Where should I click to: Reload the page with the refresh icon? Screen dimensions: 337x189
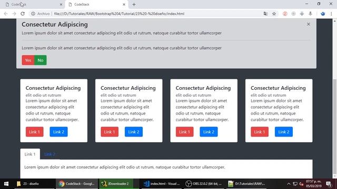pos(23,14)
